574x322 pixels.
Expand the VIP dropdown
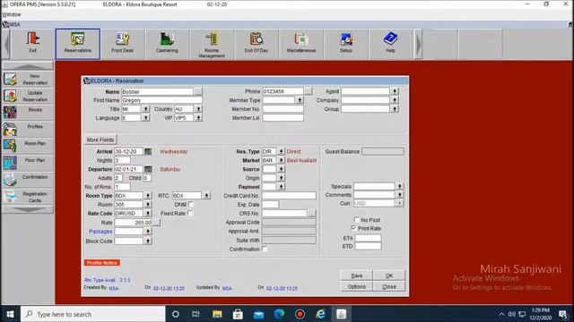198,118
